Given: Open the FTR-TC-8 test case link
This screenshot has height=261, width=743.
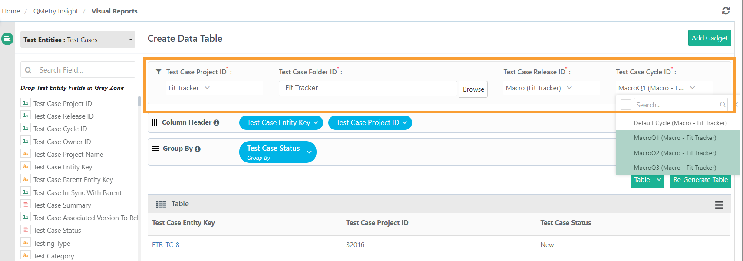Looking at the screenshot, I should tap(165, 245).
